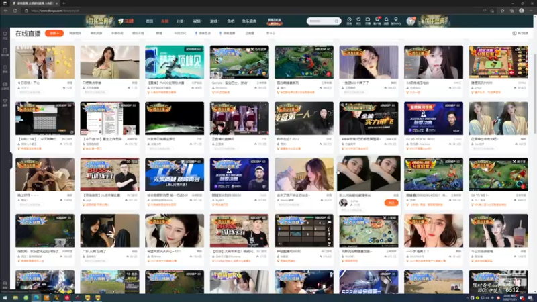The height and width of the screenshot is (302, 537).
Task: Open the 开播 start-broadcast icon
Action: [x=367, y=21]
